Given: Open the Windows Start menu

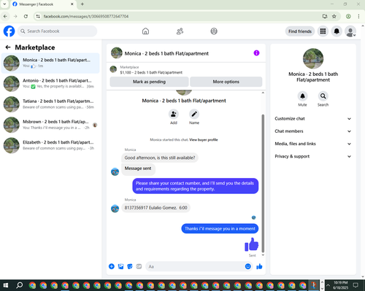Looking at the screenshot, I should click(6, 285).
